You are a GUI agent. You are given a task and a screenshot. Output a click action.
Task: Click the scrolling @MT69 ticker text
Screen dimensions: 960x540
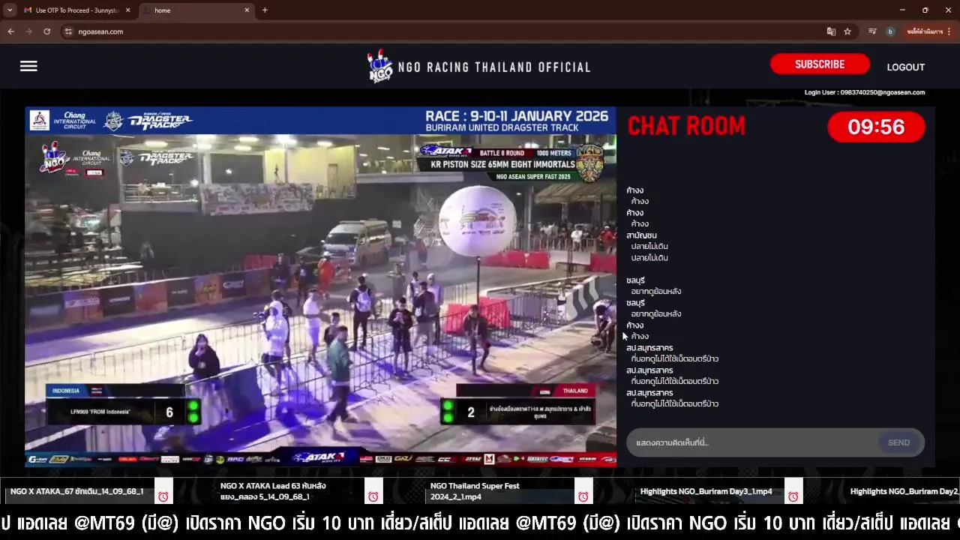[480, 523]
